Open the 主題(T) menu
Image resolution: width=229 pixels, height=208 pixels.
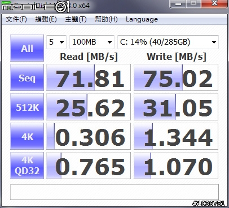pyautogui.click(x=76, y=19)
